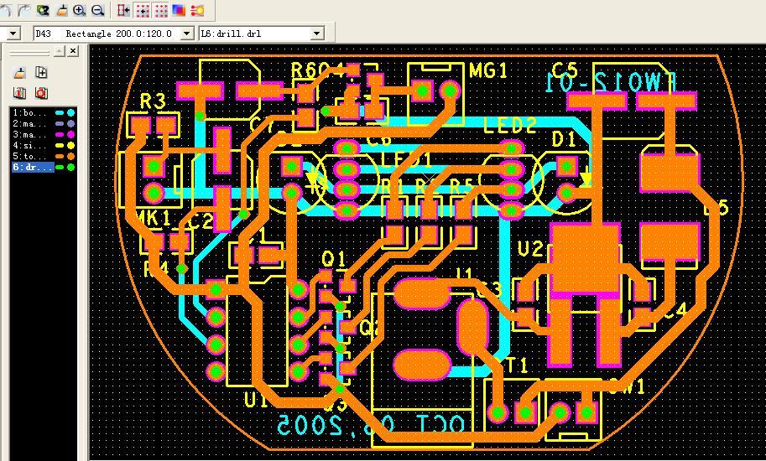The image size is (766, 461).
Task: Click the red circular layer icon on right
Action: (41, 93)
